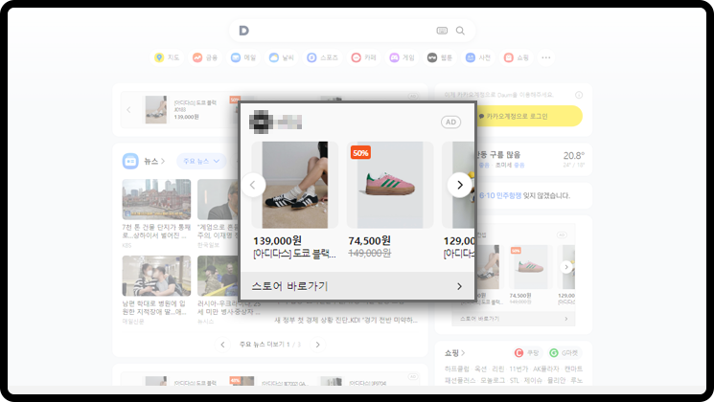This screenshot has width=714, height=402.
Task: Click the magnifier search icon
Action: click(x=460, y=31)
